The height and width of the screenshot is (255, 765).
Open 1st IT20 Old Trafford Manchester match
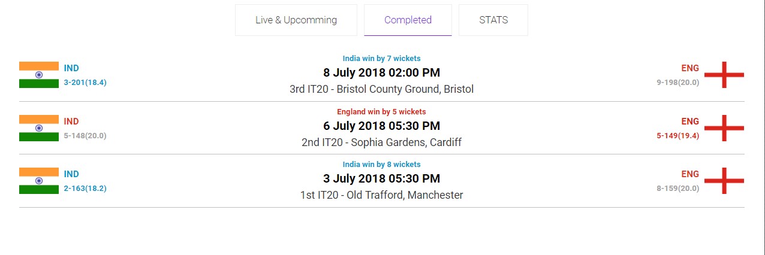click(x=382, y=195)
